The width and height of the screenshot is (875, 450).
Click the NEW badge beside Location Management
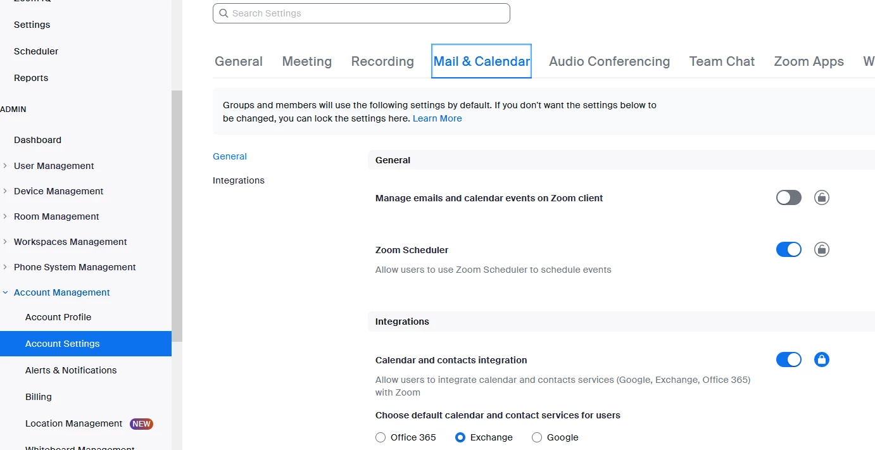coord(142,424)
